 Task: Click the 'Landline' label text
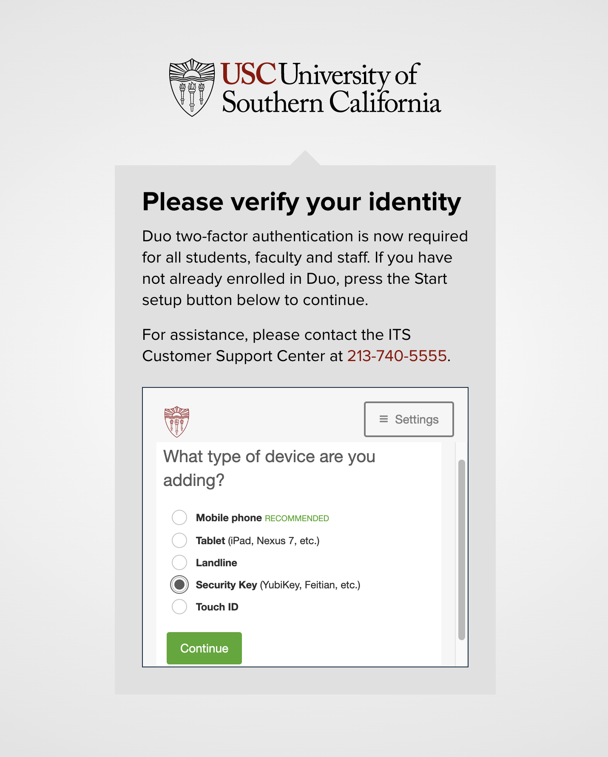tap(216, 563)
